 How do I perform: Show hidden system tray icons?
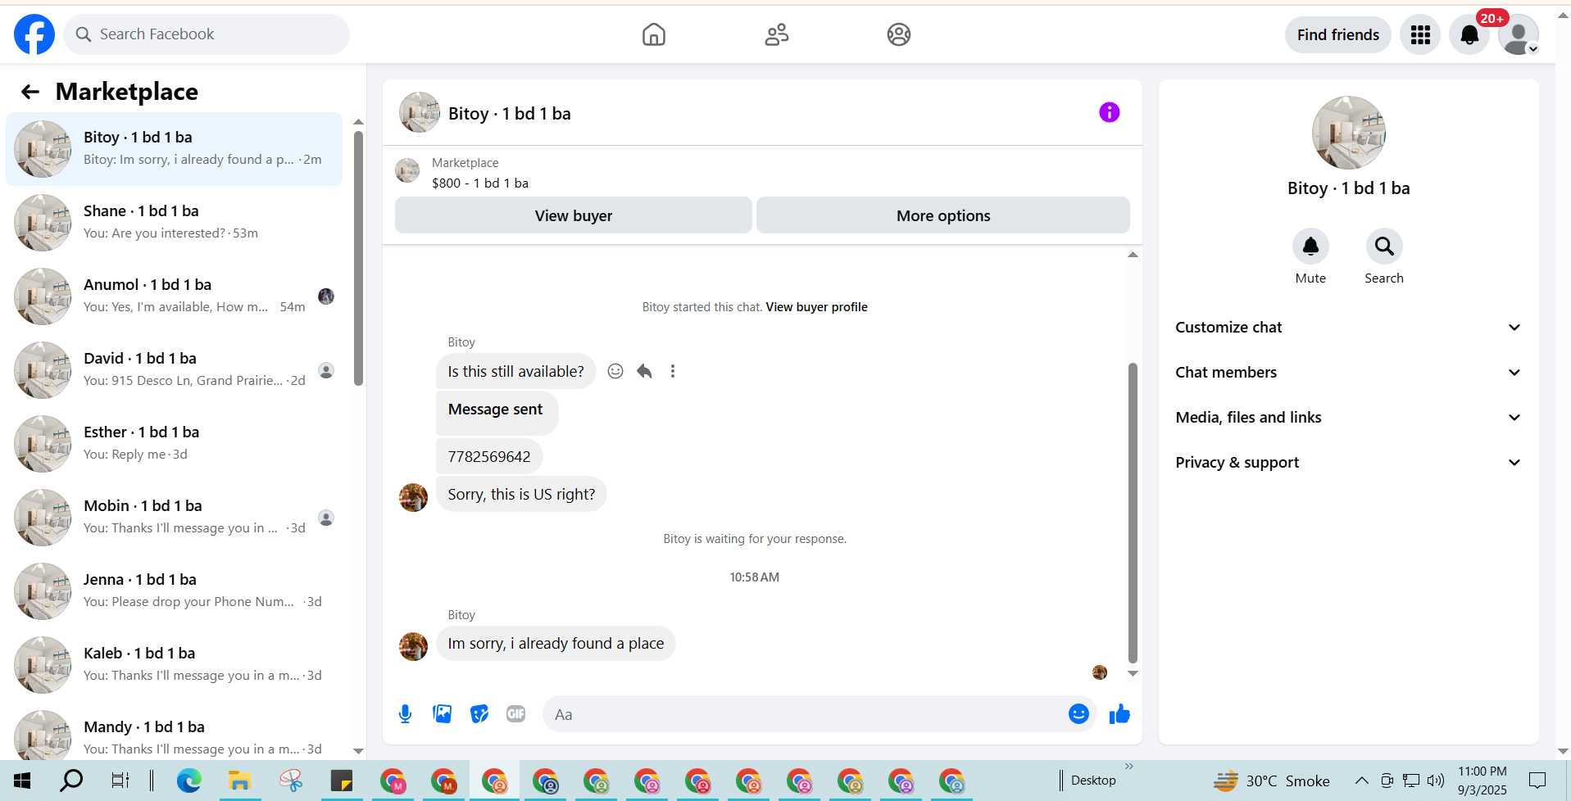1361,781
